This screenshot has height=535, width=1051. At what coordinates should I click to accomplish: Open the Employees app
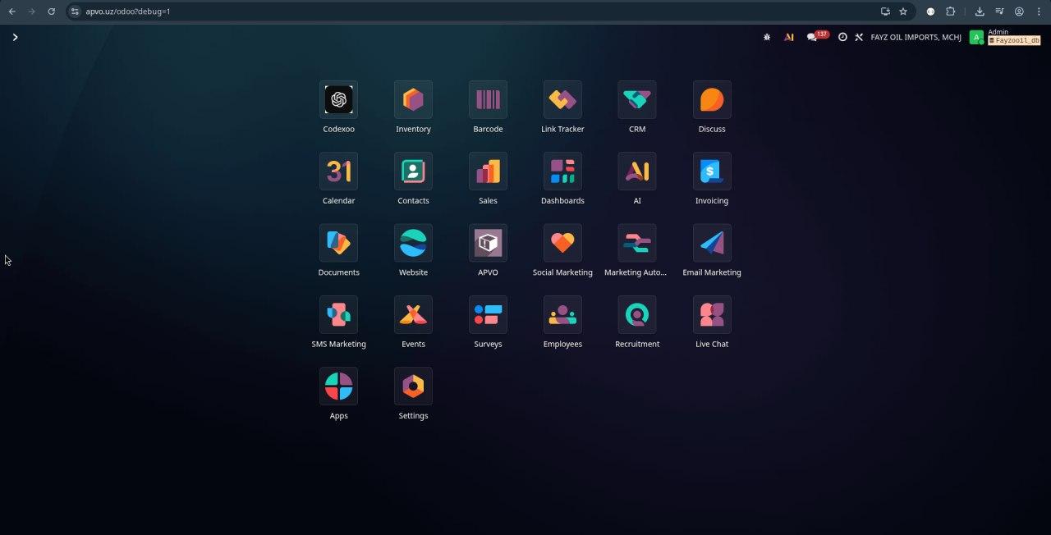[562, 315]
